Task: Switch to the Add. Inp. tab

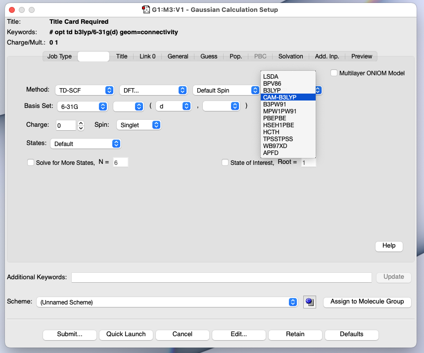Action: coord(327,56)
